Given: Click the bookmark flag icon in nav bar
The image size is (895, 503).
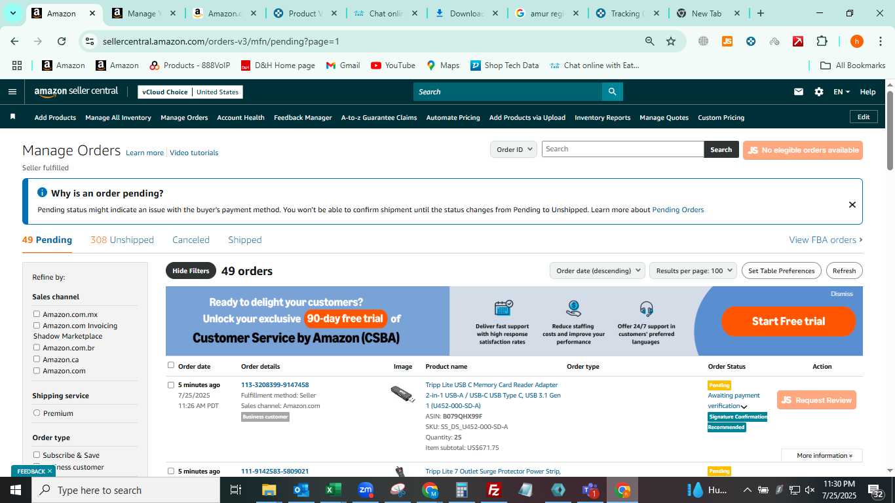Looking at the screenshot, I should [x=12, y=117].
